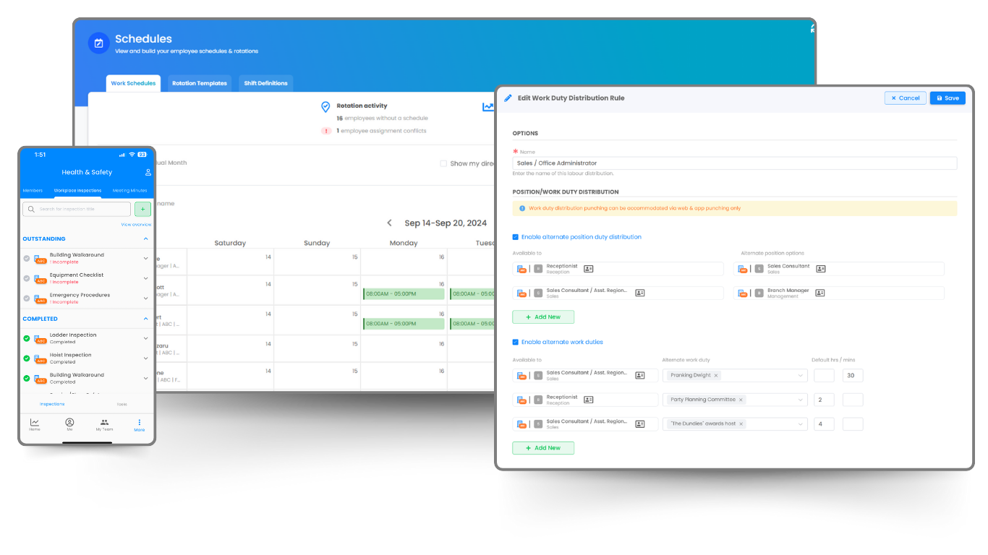The width and height of the screenshot is (988, 555).
Task: Open The Dundies awards host dropdown
Action: pos(801,423)
